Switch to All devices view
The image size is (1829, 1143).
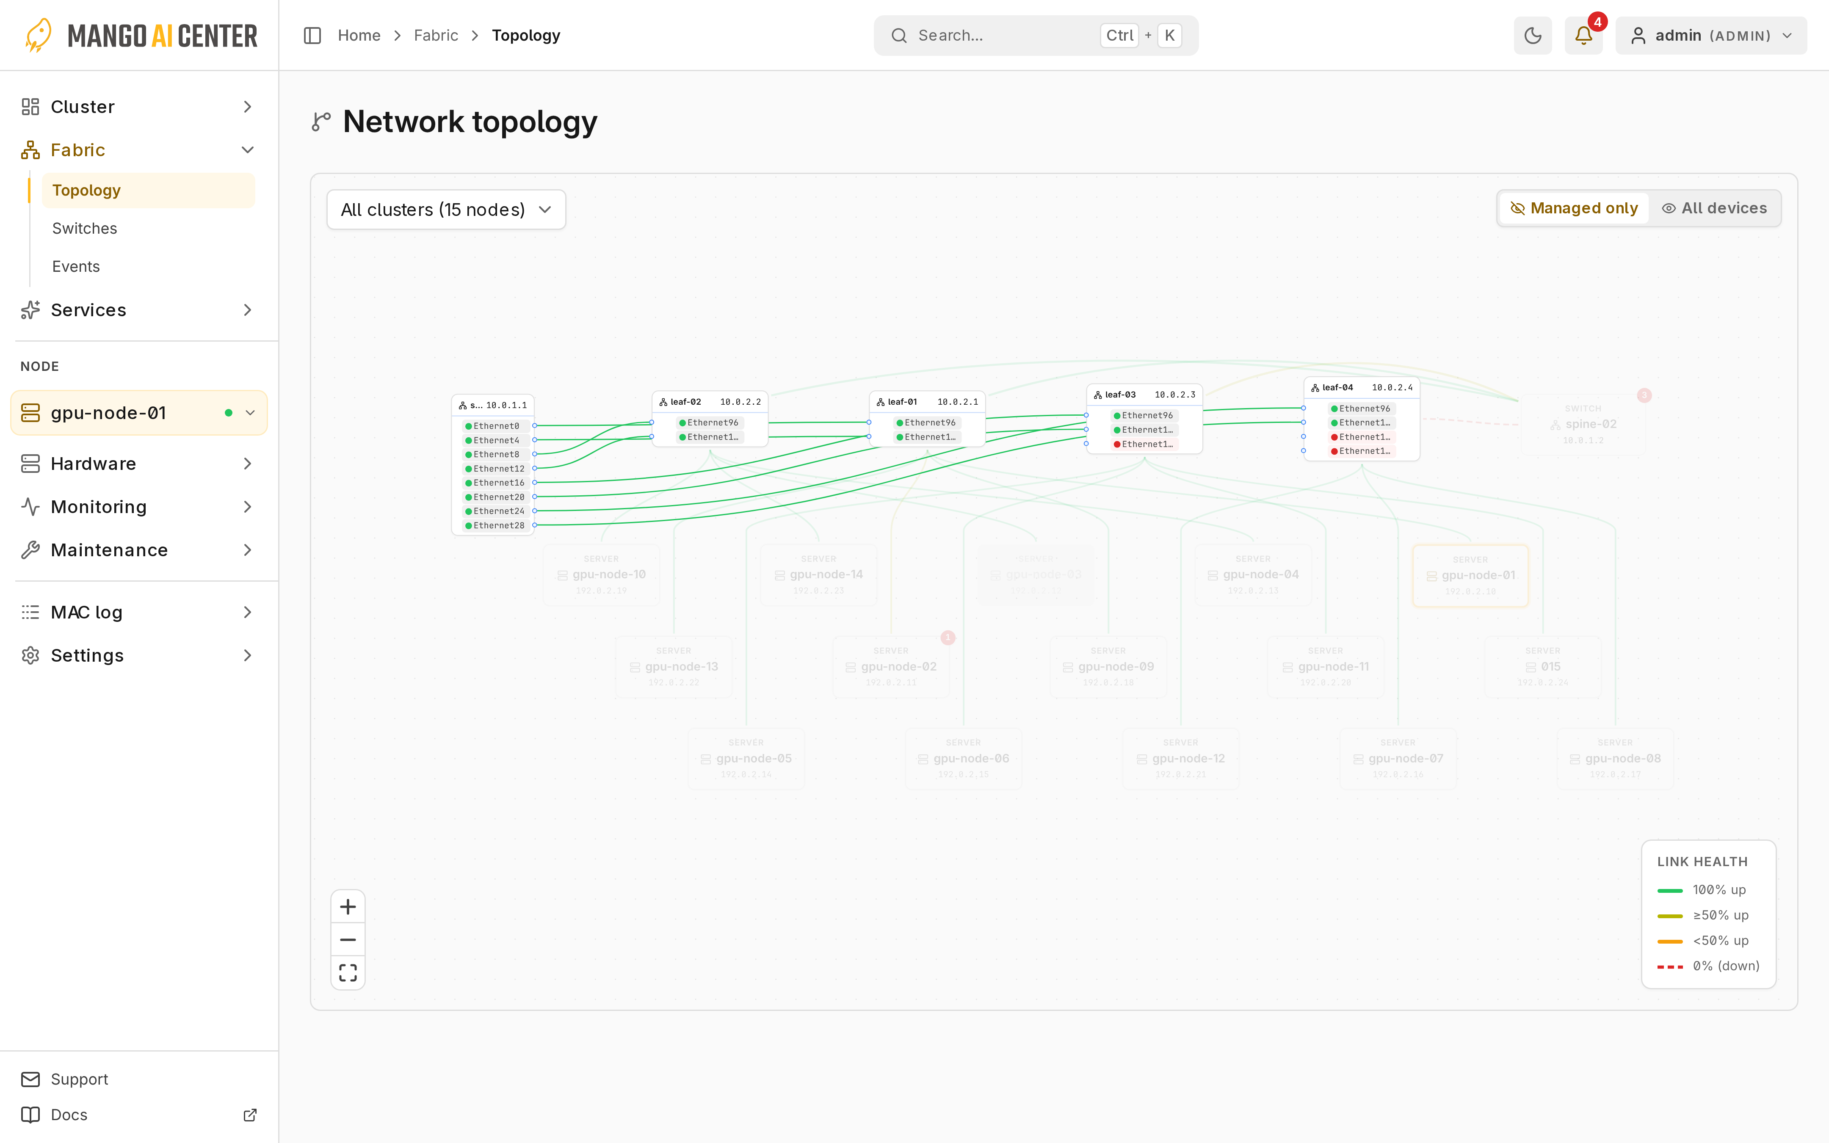pos(1714,208)
